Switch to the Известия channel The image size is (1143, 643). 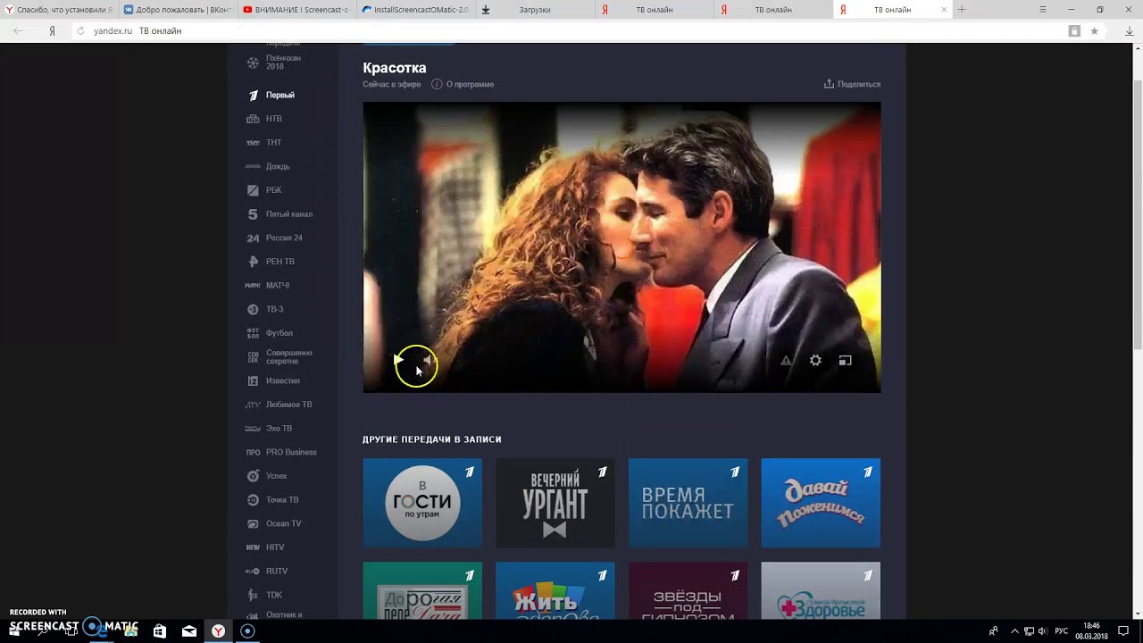coord(273,380)
